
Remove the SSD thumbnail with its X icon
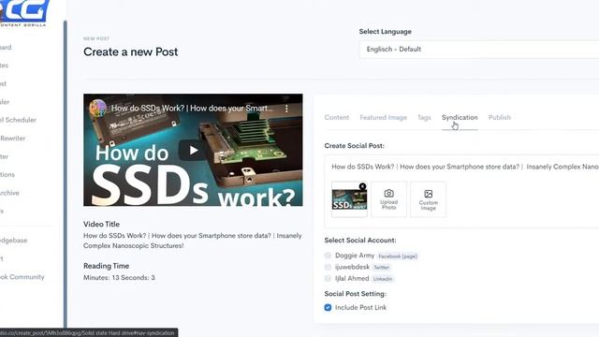(362, 186)
